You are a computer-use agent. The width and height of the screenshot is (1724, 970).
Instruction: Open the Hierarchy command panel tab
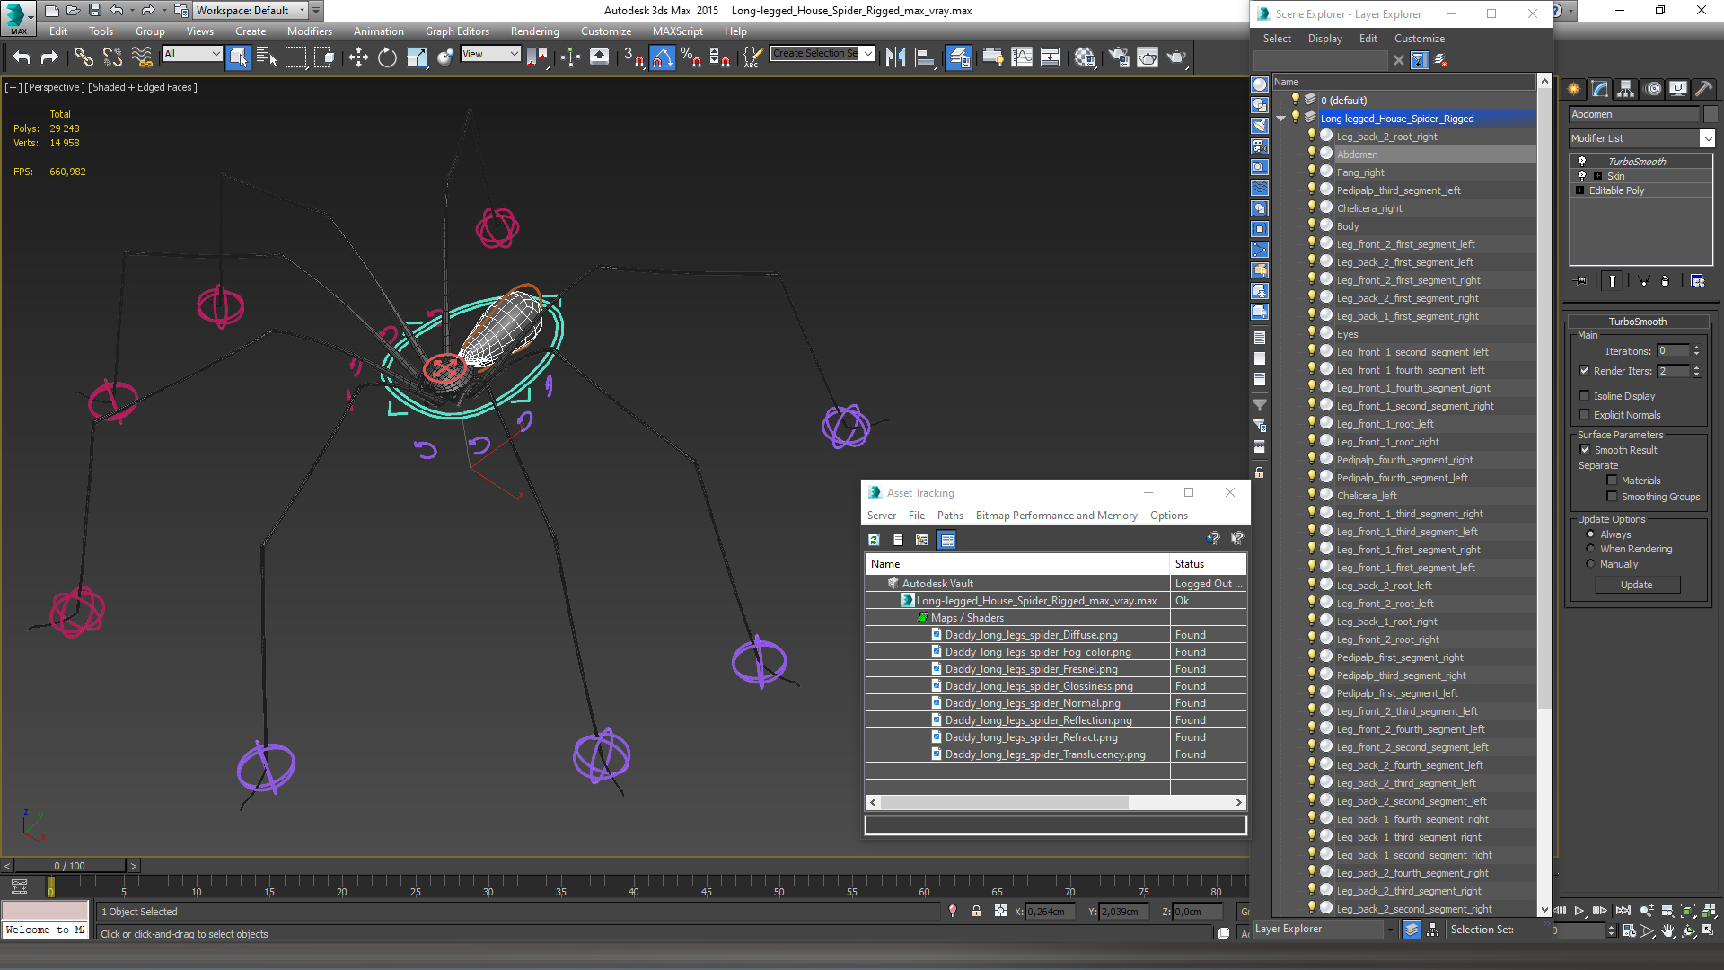pyautogui.click(x=1625, y=88)
